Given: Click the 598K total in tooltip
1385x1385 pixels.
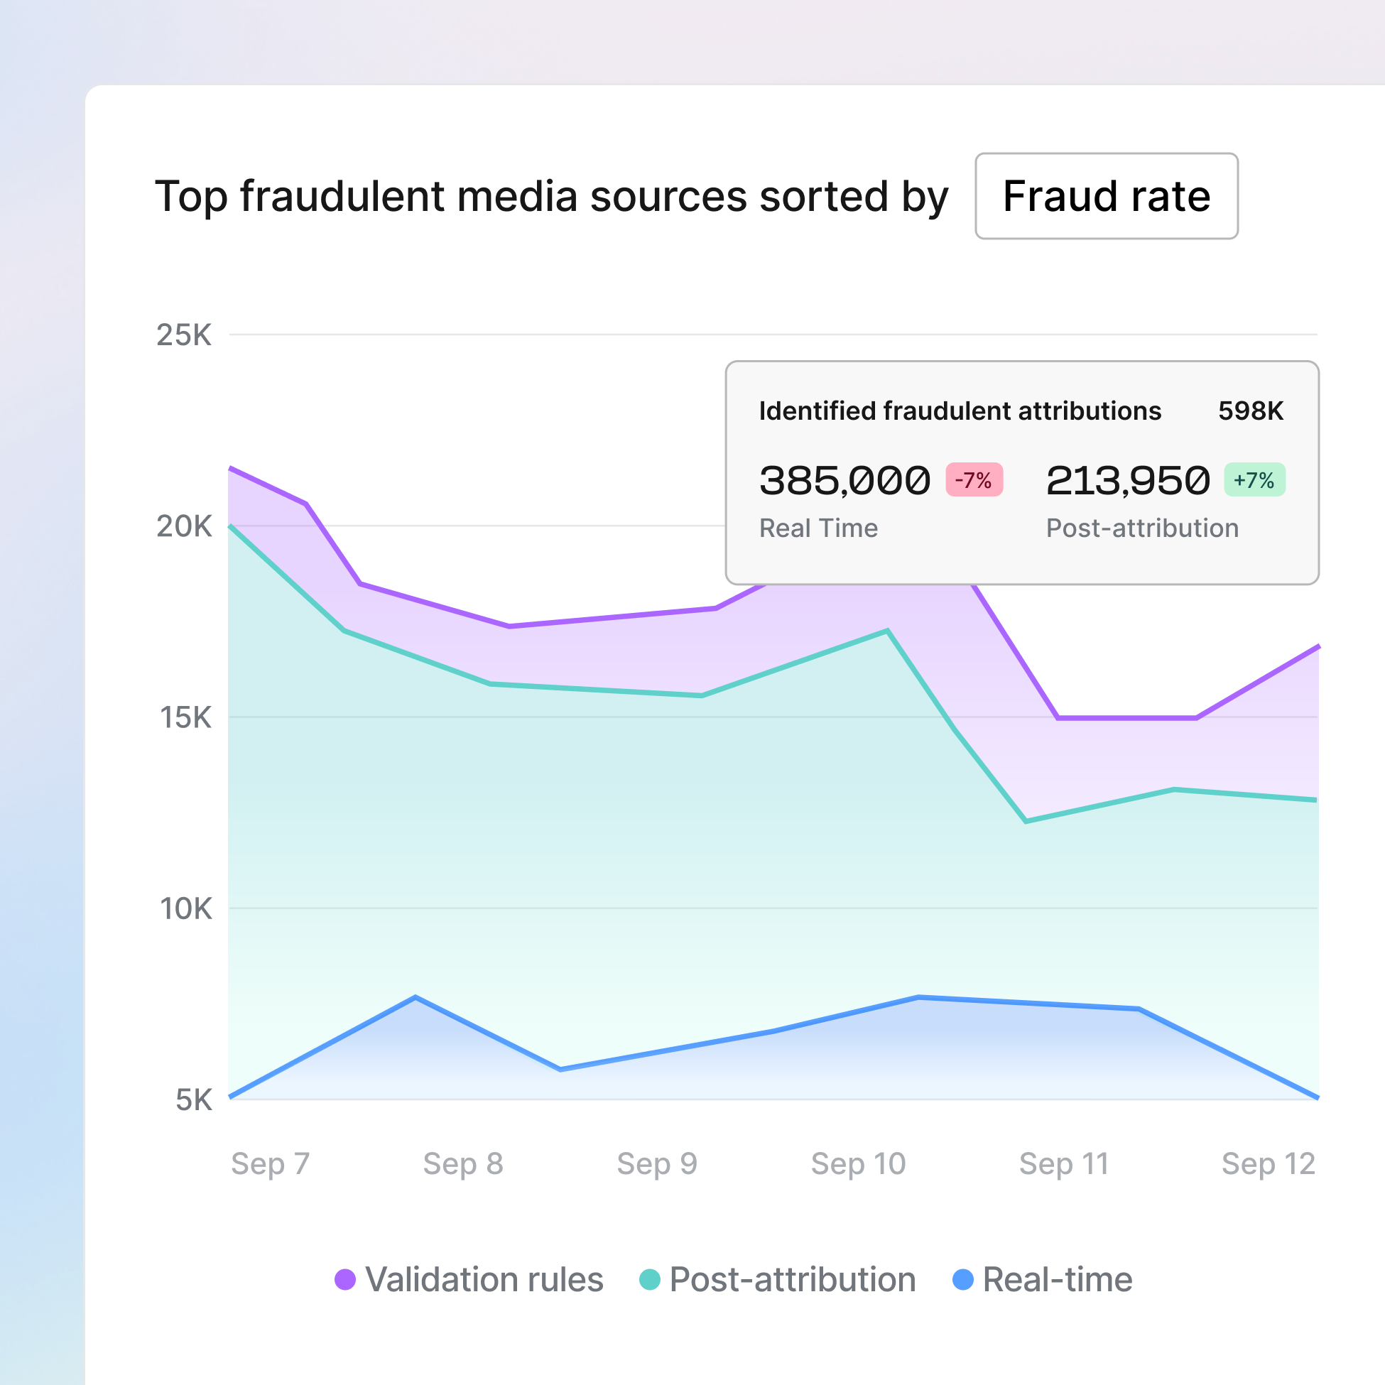Looking at the screenshot, I should (x=1250, y=411).
